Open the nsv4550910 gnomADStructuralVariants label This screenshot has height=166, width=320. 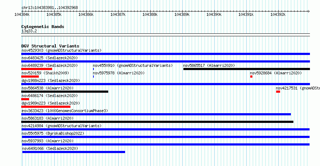coord(133,65)
